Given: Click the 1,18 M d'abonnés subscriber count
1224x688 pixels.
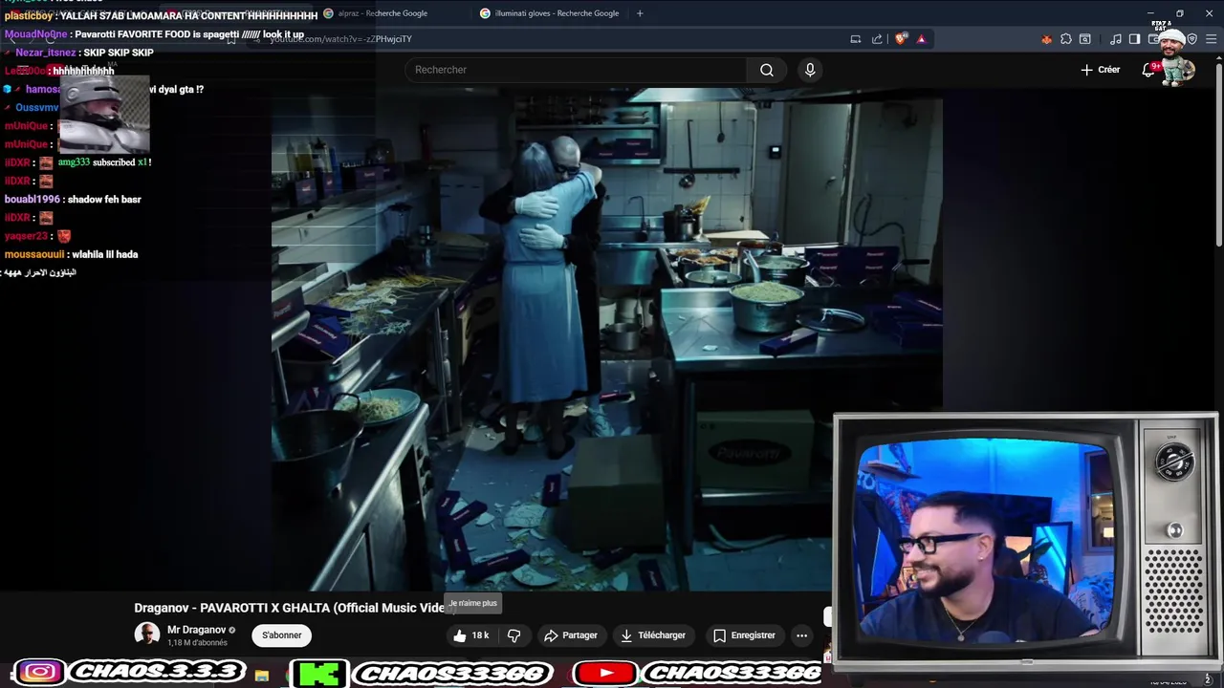Looking at the screenshot, I should click(198, 643).
